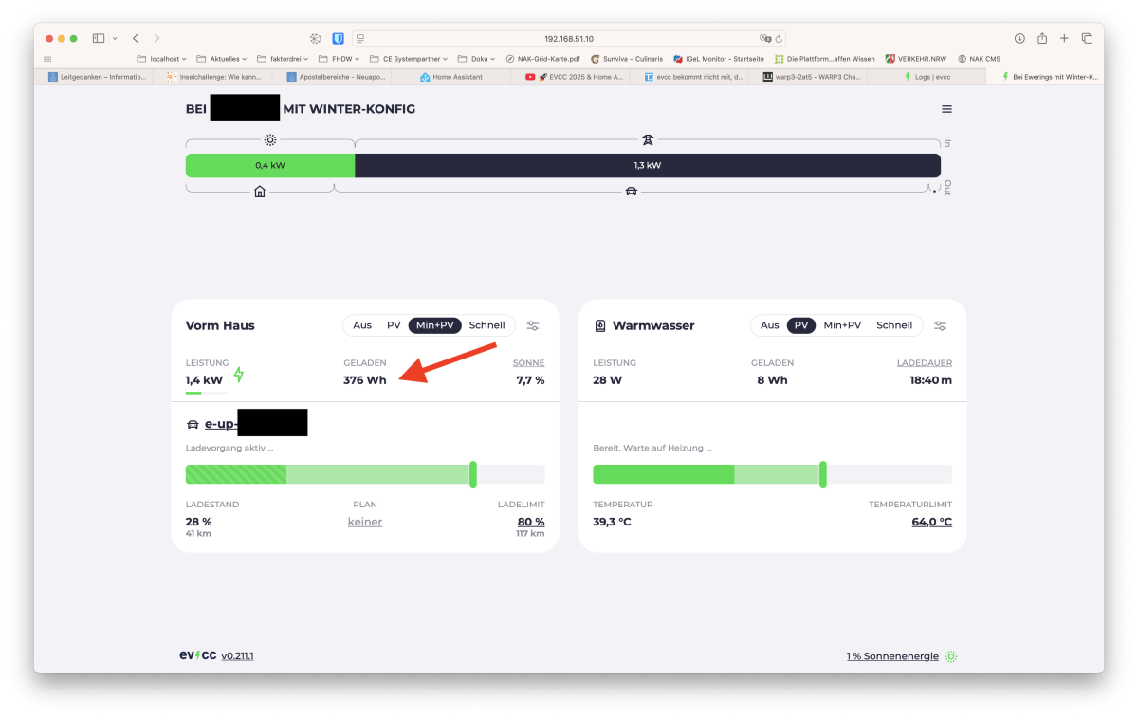Image resolution: width=1138 pixels, height=718 pixels.
Task: Click the home icon under energy bar
Action: (x=260, y=192)
